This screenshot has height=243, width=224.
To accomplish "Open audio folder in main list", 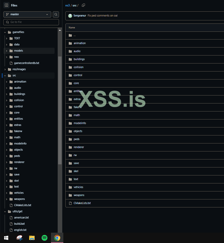I will [x=77, y=51].
